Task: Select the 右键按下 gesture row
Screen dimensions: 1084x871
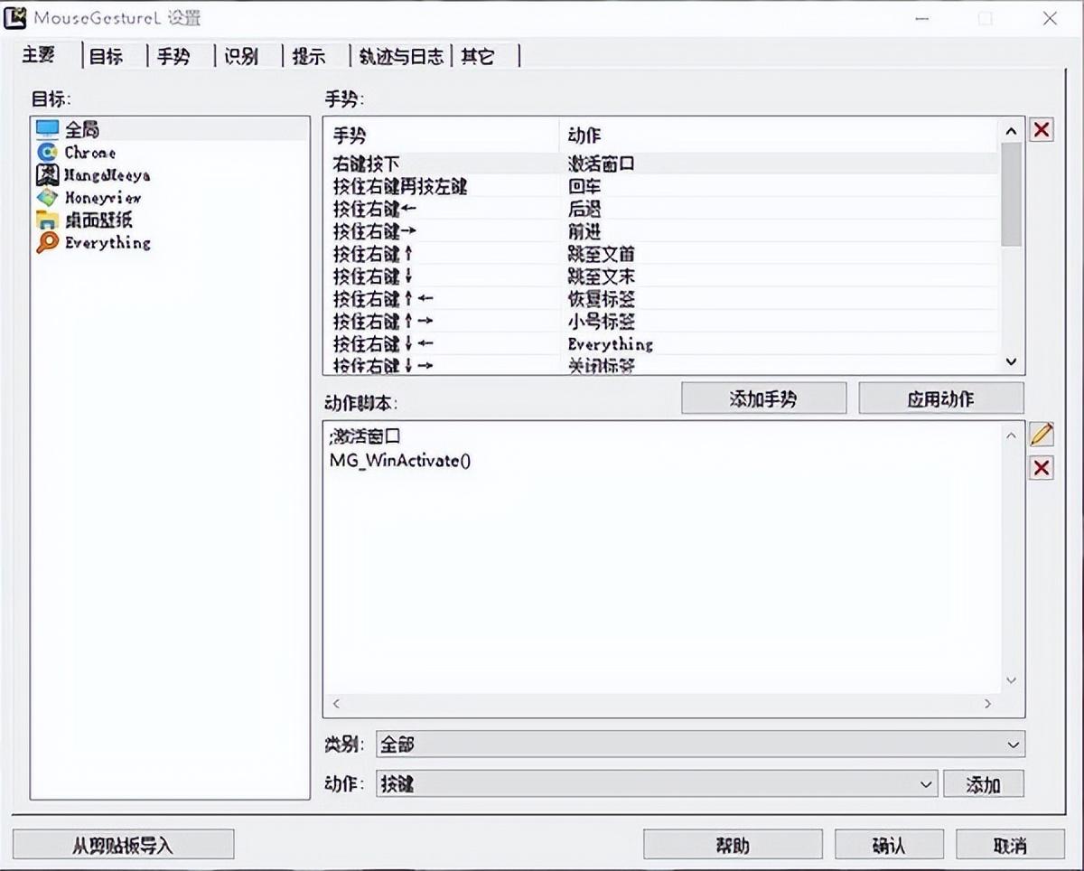Action: (661, 164)
